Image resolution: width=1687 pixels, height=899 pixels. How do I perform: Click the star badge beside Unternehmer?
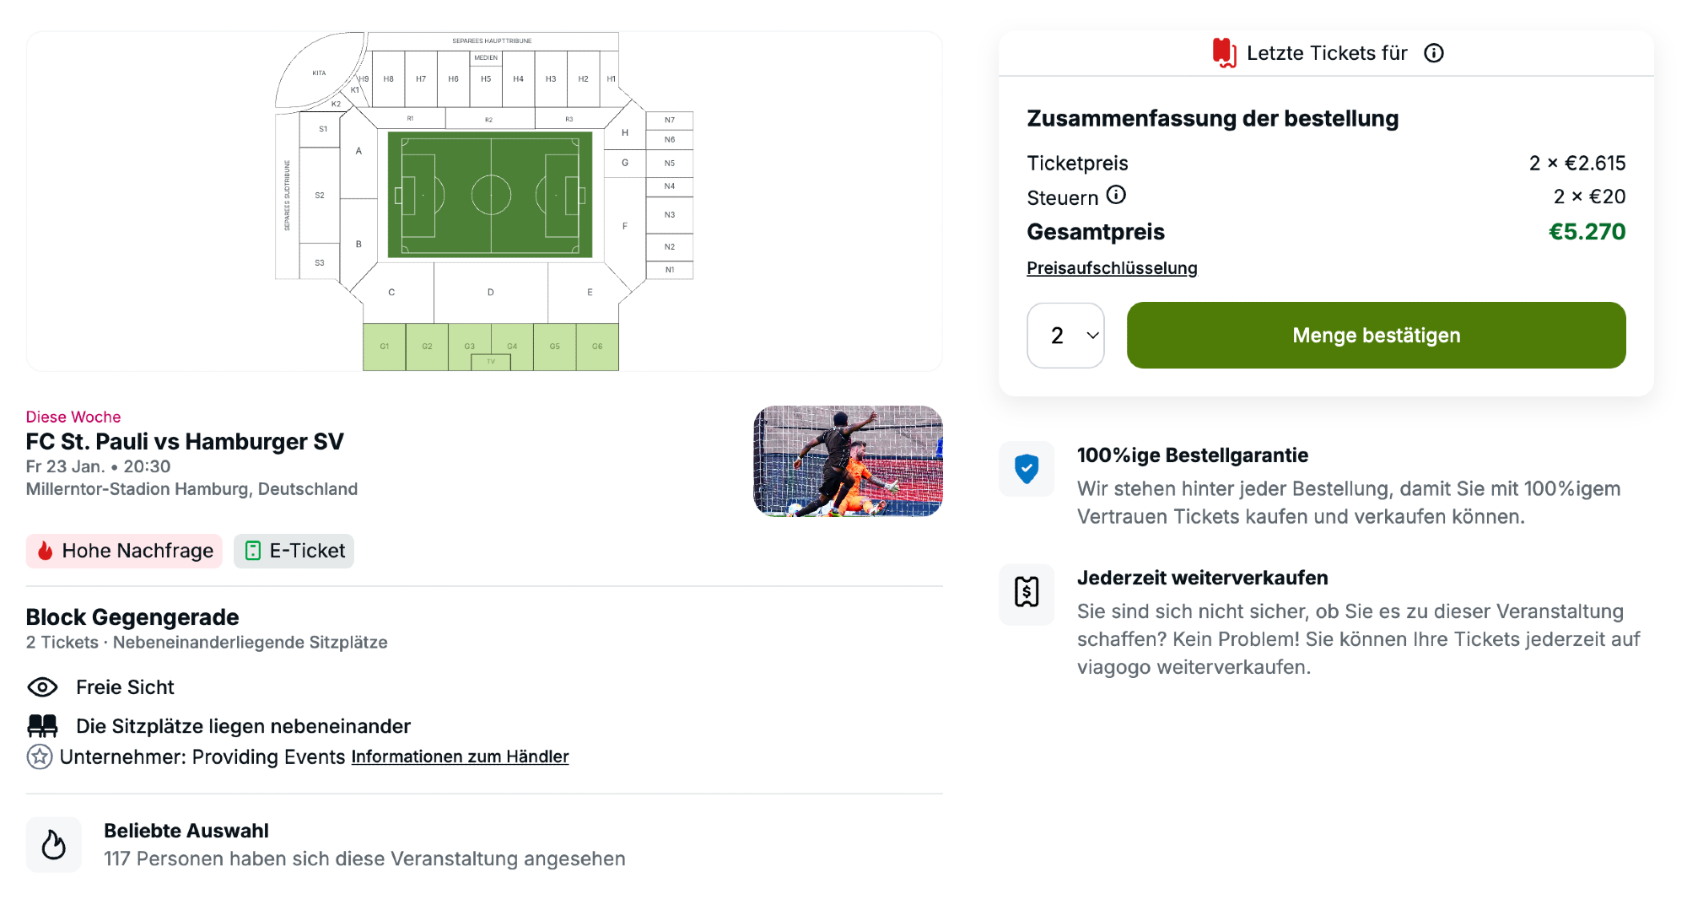40,756
